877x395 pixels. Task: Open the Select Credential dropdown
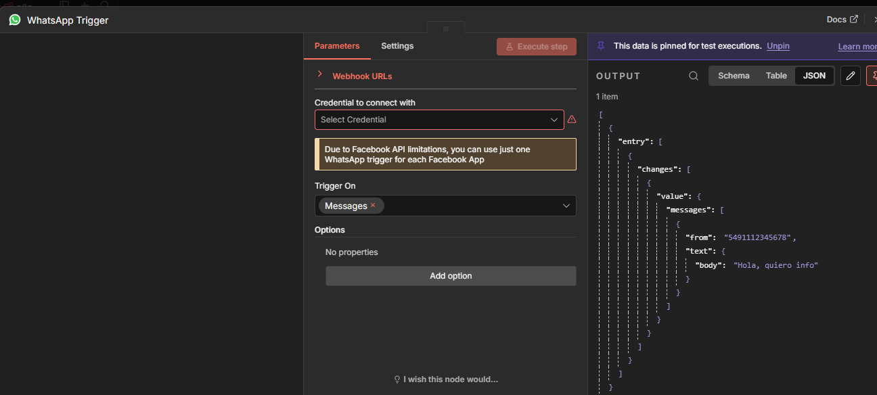439,120
